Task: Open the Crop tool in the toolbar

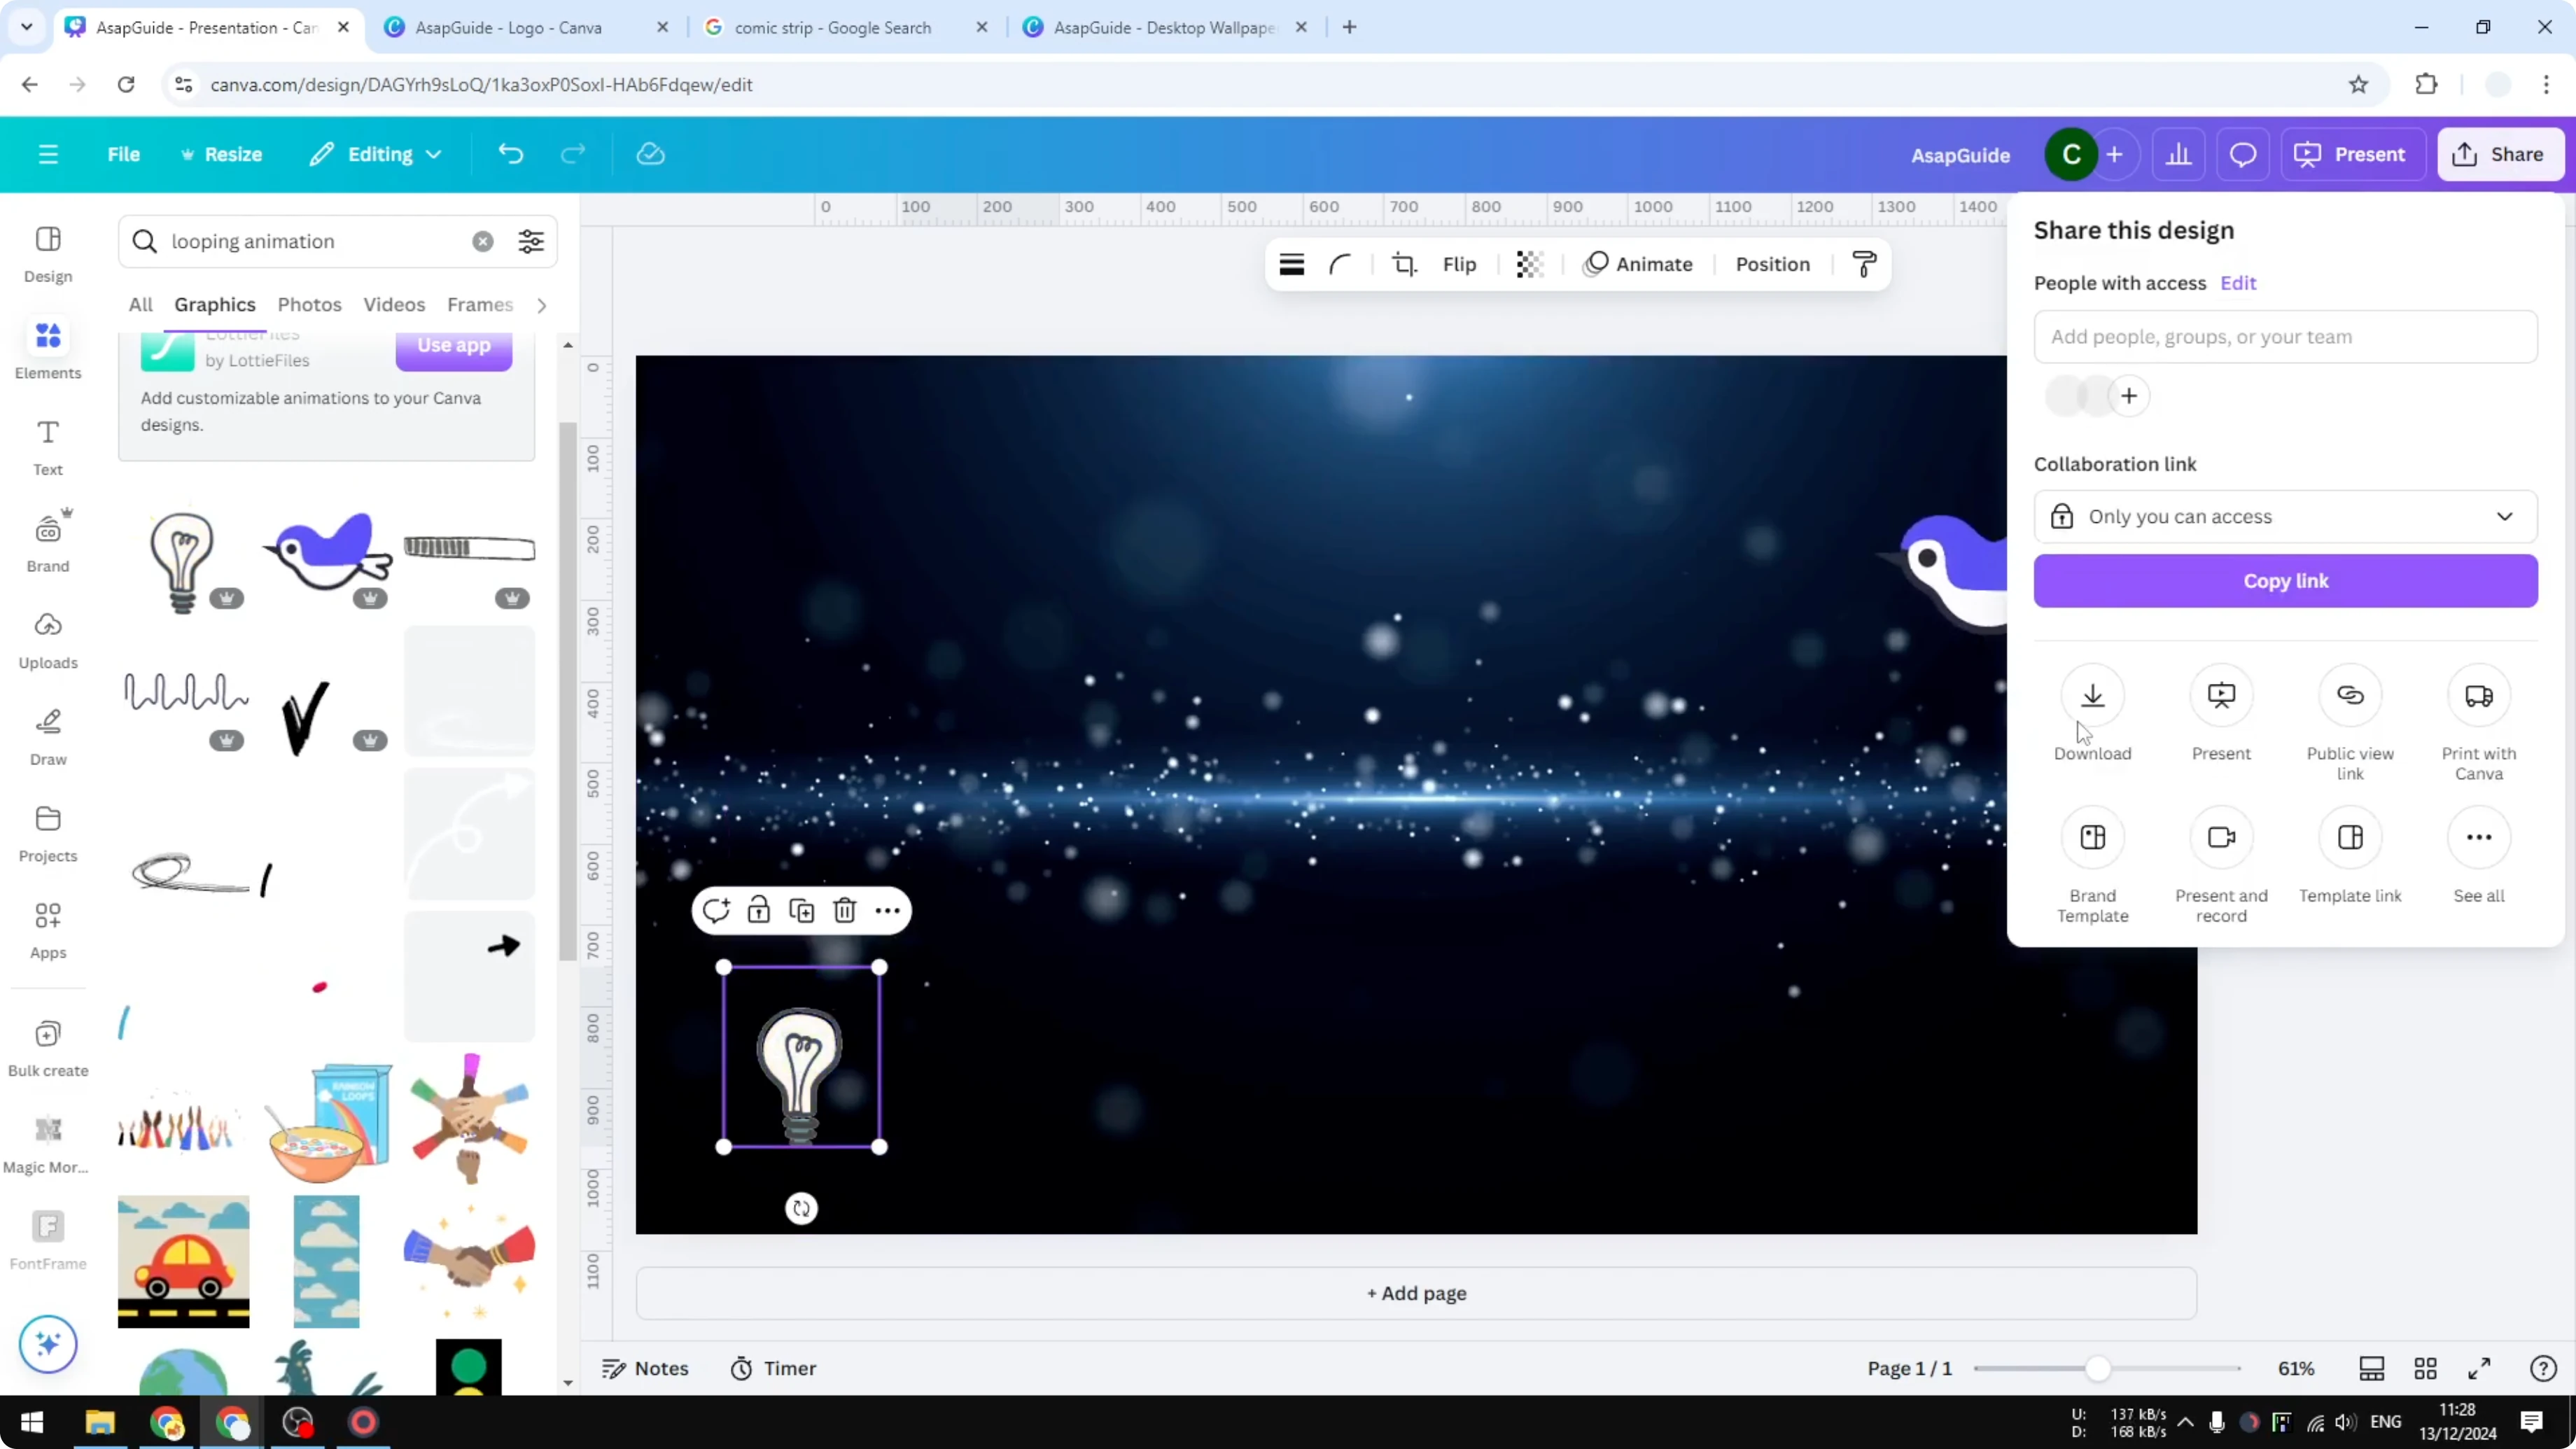Action: (x=1404, y=264)
